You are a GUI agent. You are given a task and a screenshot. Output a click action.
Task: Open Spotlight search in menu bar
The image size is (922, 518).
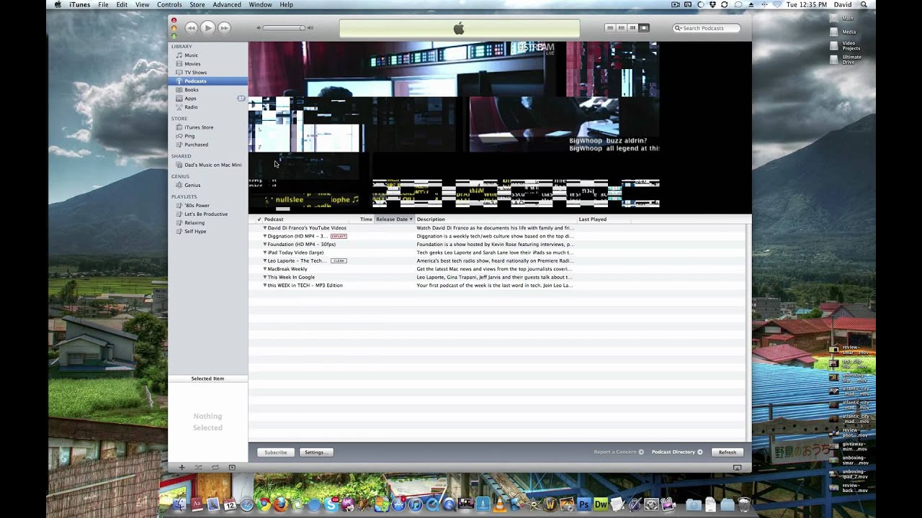point(864,5)
